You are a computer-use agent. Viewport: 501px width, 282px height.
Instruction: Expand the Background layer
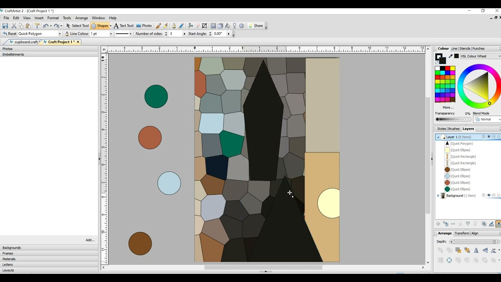pyautogui.click(x=438, y=195)
